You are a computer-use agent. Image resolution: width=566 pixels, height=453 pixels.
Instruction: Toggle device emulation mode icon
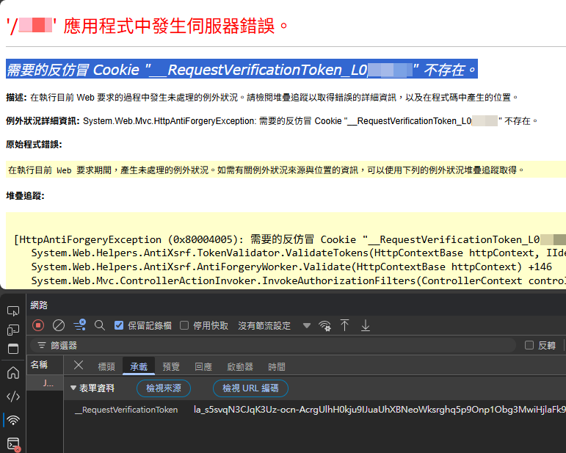point(13,330)
